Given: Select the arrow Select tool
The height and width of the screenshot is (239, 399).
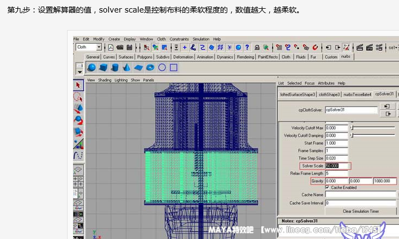Looking at the screenshot, I should [x=78, y=85].
